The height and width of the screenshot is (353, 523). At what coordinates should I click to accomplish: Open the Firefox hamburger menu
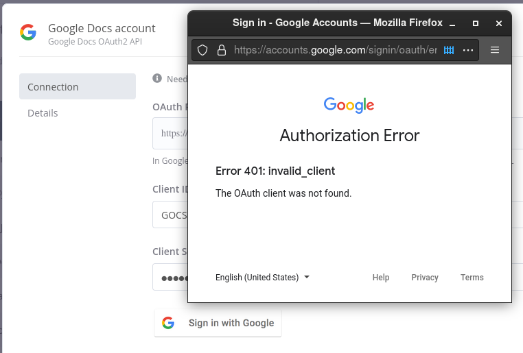(495, 50)
